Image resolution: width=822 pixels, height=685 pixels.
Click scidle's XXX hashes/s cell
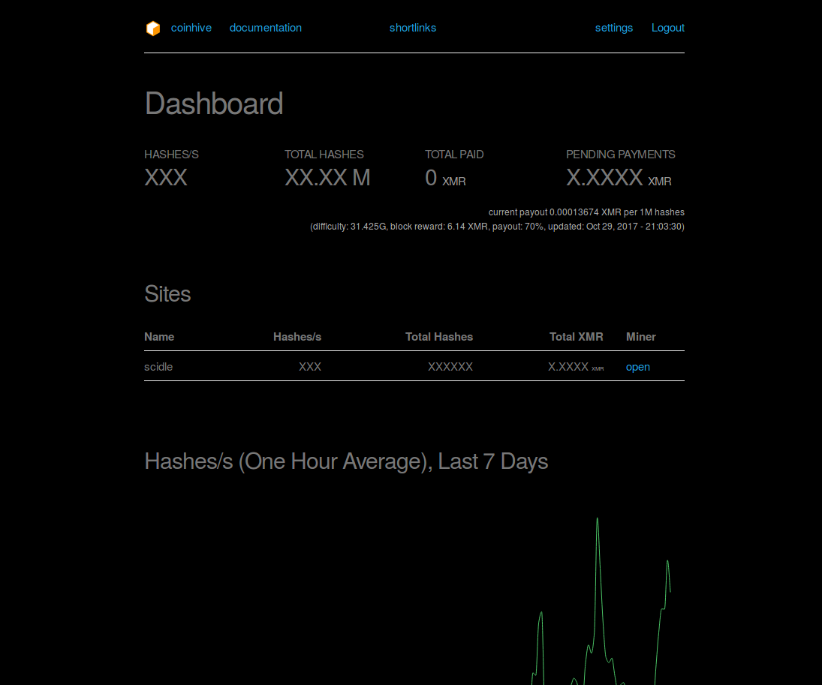coord(310,367)
